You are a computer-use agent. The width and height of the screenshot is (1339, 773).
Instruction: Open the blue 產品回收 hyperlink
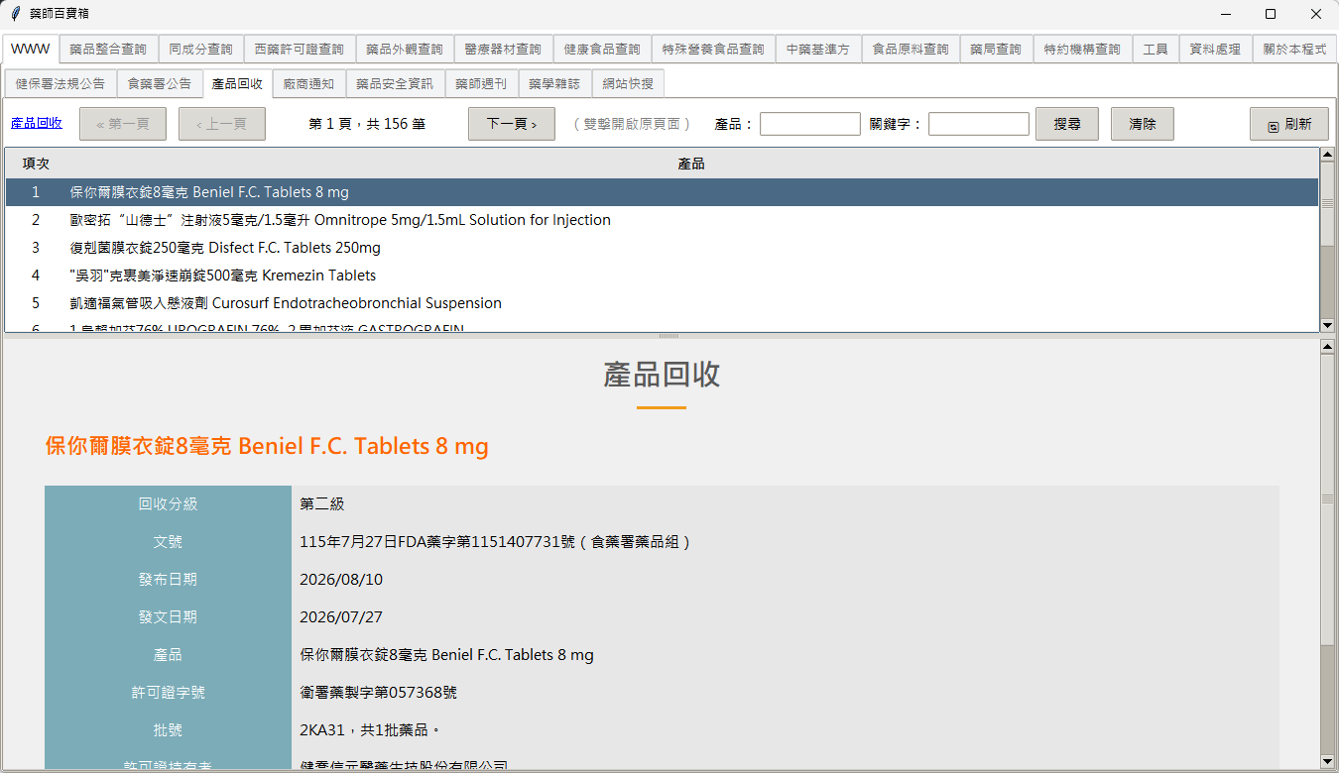(37, 123)
